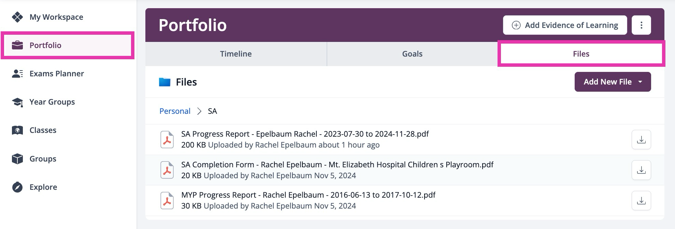Select the Files tab
This screenshot has width=675, height=229.
click(581, 54)
